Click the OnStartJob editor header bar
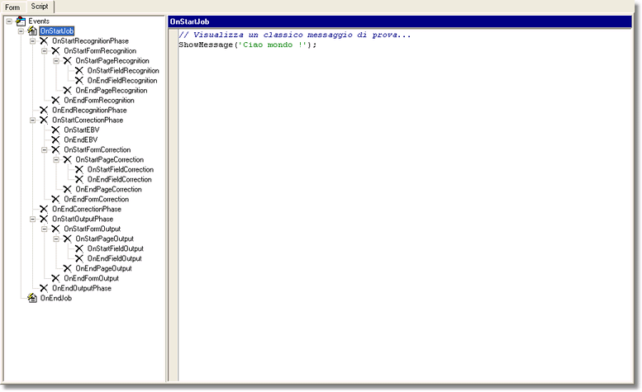 (400, 21)
